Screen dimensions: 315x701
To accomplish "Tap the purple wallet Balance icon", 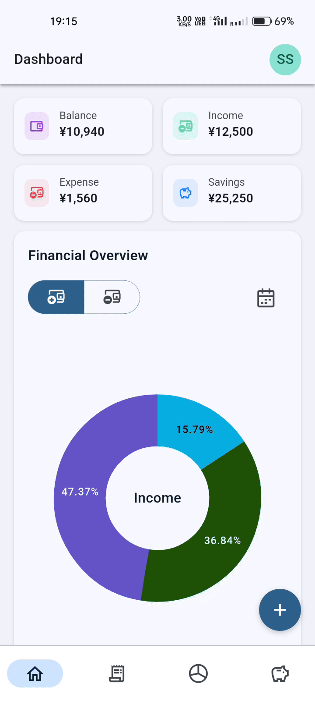I will [x=37, y=126].
